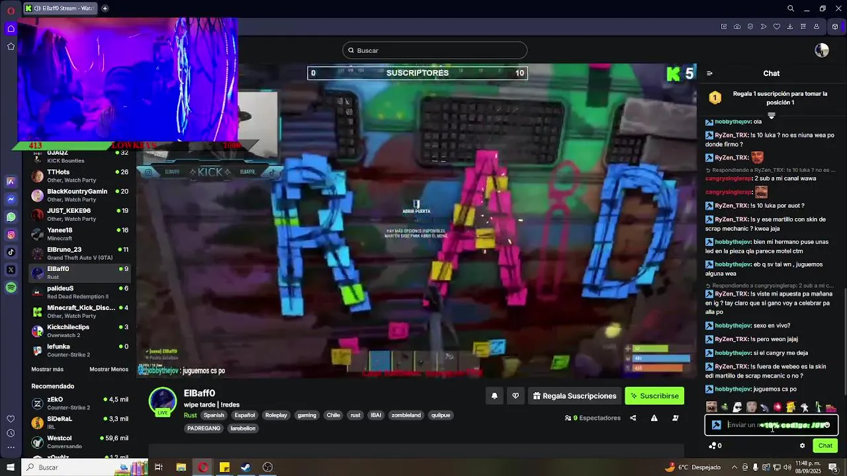Open JUST_KEKE96 channel in sidebar

coord(79,215)
